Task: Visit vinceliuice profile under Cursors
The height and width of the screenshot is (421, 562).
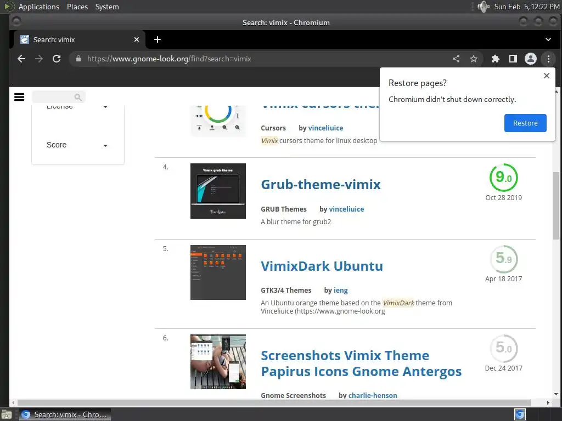Action: coord(325,128)
